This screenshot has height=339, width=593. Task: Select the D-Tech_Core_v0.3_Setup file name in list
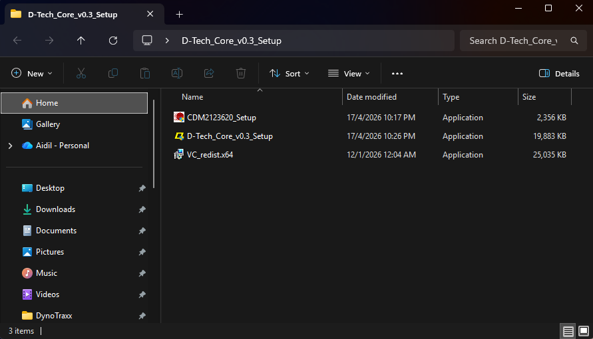(x=230, y=136)
